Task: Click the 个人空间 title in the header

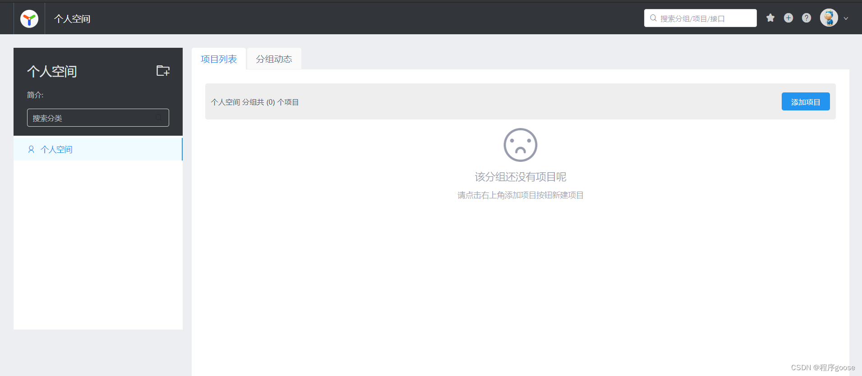Action: coord(72,19)
